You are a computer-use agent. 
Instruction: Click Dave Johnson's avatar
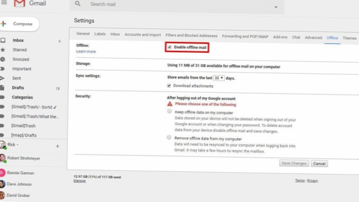click(2, 184)
